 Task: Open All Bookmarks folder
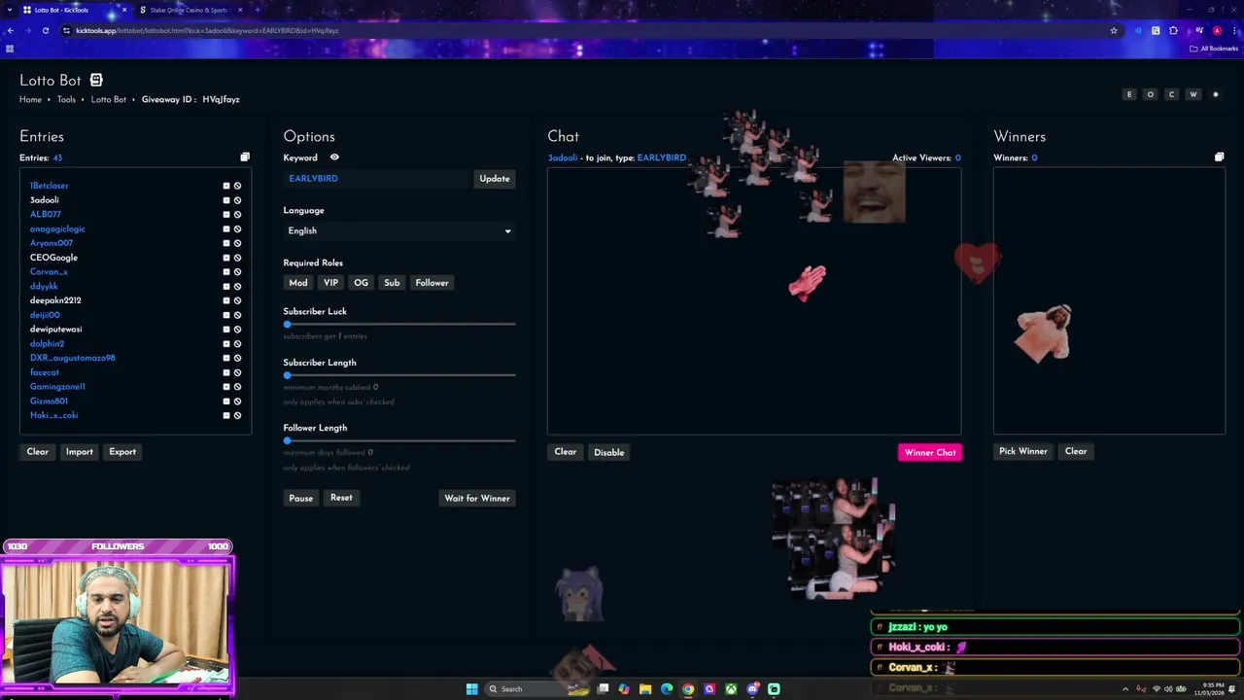coord(1215,49)
